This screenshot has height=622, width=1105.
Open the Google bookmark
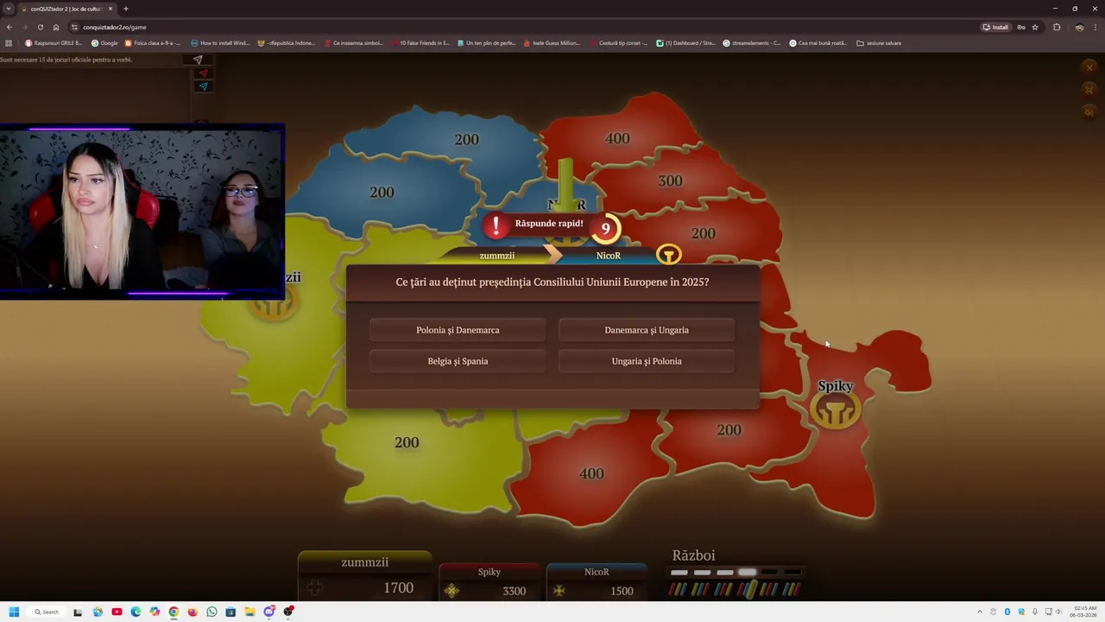[104, 43]
